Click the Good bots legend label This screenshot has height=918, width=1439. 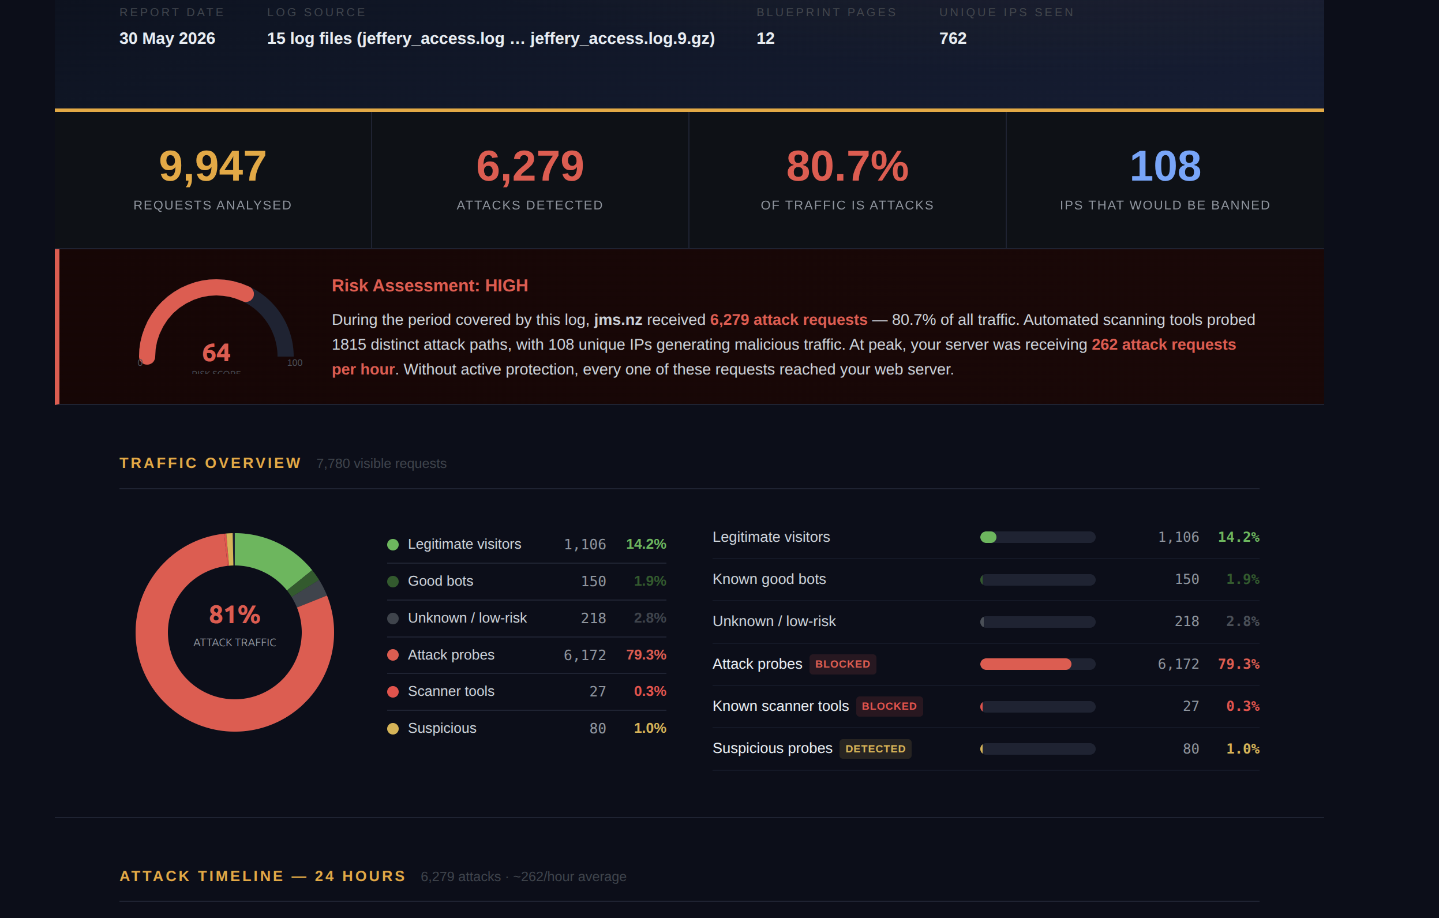coord(440,581)
